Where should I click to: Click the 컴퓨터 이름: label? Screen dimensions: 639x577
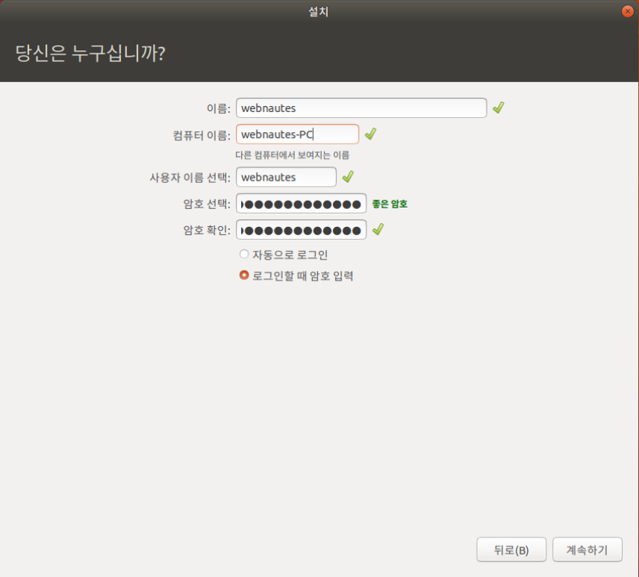point(202,135)
